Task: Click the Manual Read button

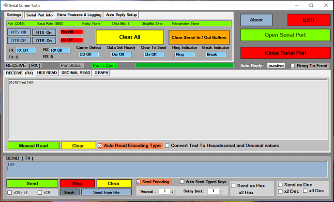Action: tap(33, 145)
